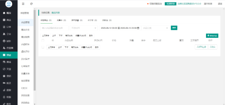Open 团长 section in dark sidebar
225x105 pixels.
tap(9, 41)
